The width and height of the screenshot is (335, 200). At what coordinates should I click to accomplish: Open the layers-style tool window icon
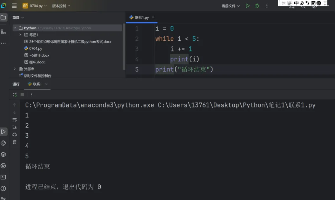[3, 155]
